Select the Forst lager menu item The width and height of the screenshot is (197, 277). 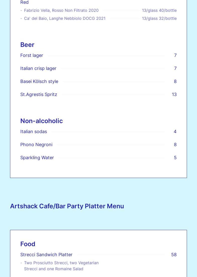(32, 55)
